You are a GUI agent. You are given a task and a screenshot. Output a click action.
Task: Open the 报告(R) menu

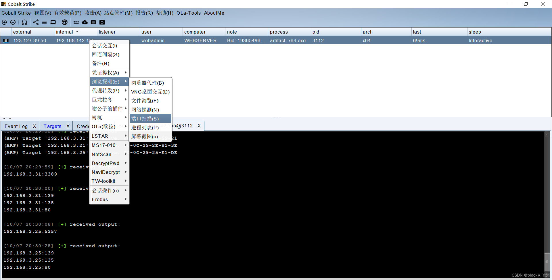point(144,13)
